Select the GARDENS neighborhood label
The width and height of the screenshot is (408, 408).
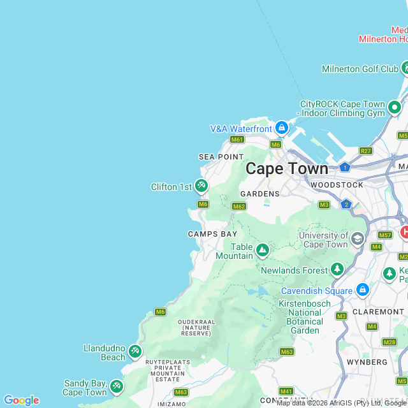[x=260, y=194]
